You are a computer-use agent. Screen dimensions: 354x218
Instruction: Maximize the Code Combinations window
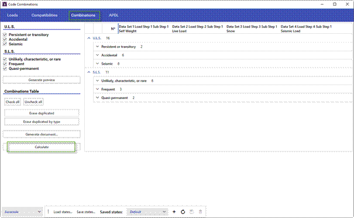coord(335,4)
